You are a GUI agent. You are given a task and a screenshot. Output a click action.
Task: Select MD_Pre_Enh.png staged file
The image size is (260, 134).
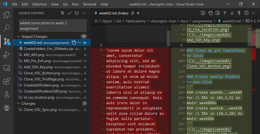[52, 61]
